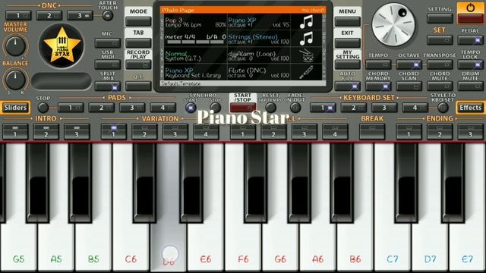Toggle DNC button 2
This screenshot has height=273, width=486.
[49, 15]
